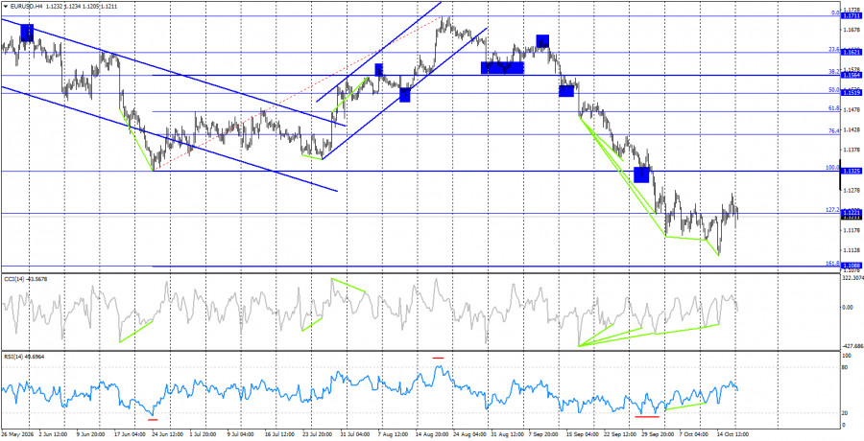The image size is (864, 441).
Task: Open the chart menu triangle beside EURUSD.H4
Action: tap(4, 6)
